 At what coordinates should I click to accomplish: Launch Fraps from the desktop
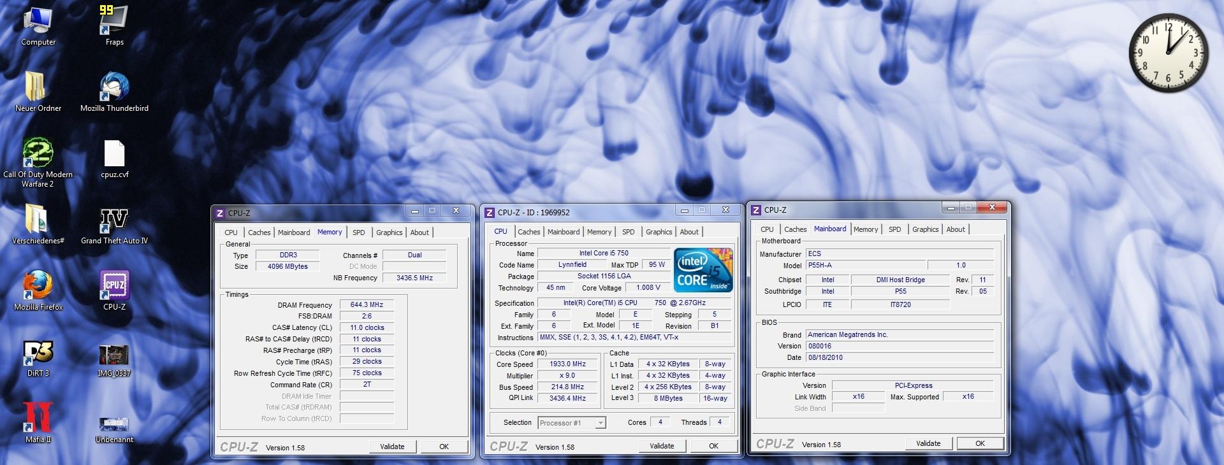[x=114, y=25]
